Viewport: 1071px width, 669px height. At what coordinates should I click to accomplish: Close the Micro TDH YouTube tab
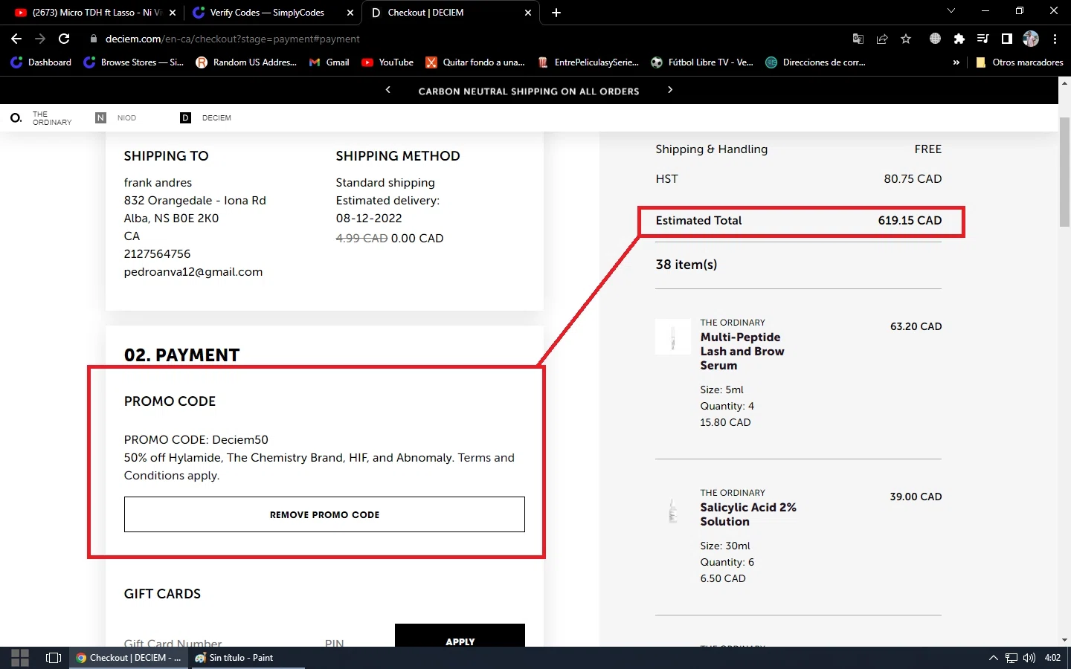[x=173, y=13]
